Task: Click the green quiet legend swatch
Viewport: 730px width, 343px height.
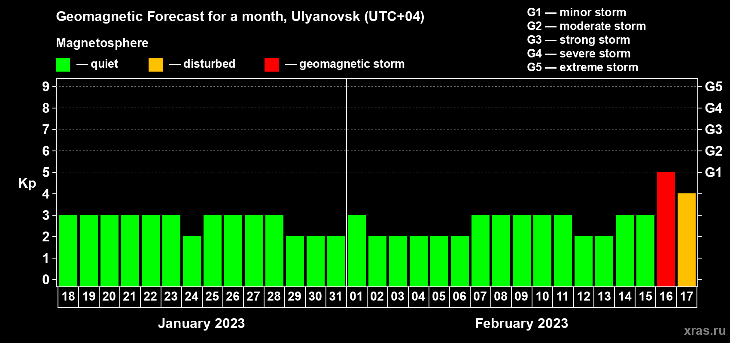Action: click(x=63, y=65)
